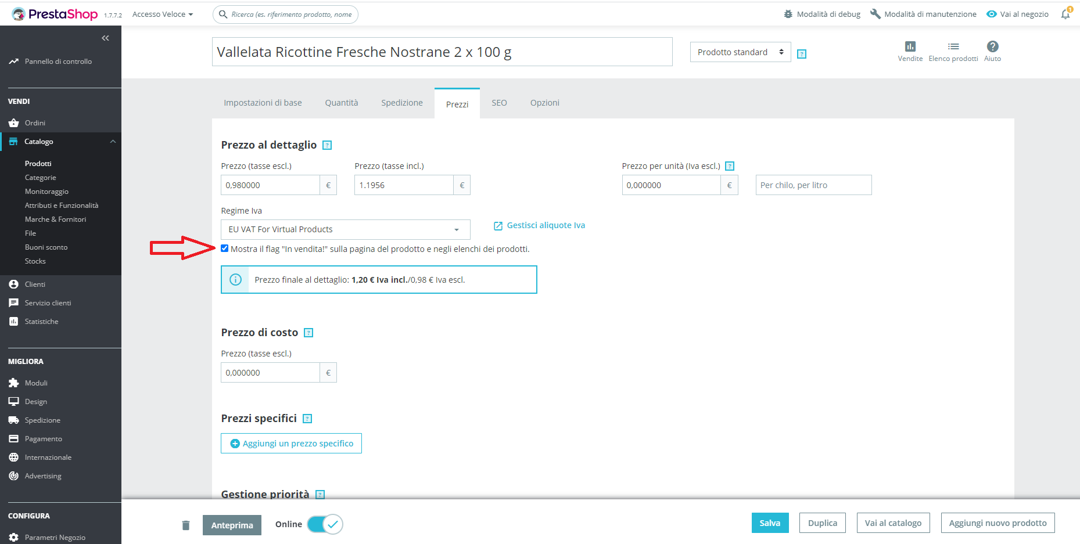This screenshot has height=544, width=1080.
Task: Click the Design monitor icon
Action: click(x=14, y=402)
